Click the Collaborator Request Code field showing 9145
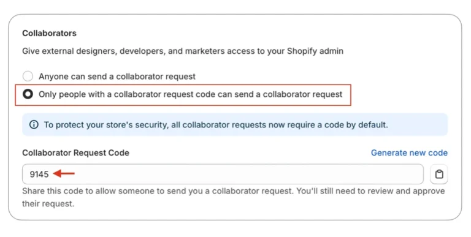This screenshot has width=471, height=237. [x=223, y=174]
